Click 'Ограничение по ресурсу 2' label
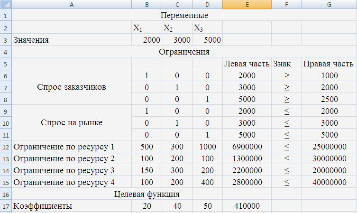The height and width of the screenshot is (213, 357). click(x=72, y=158)
